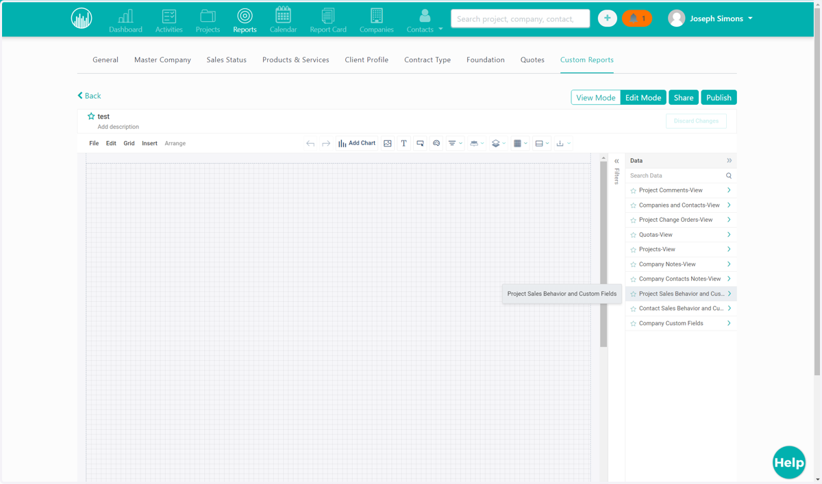Open the align dropdown in toolbar
822x484 pixels.
click(x=455, y=143)
